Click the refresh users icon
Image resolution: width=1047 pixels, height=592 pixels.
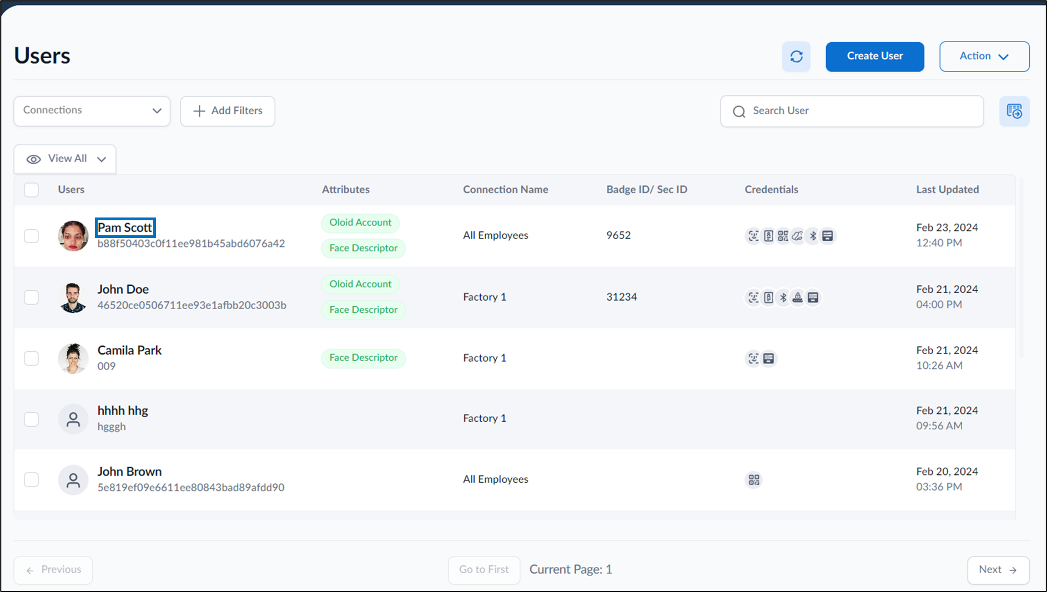click(x=796, y=57)
